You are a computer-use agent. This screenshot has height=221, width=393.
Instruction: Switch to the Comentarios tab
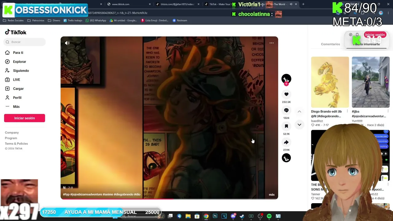[330, 44]
